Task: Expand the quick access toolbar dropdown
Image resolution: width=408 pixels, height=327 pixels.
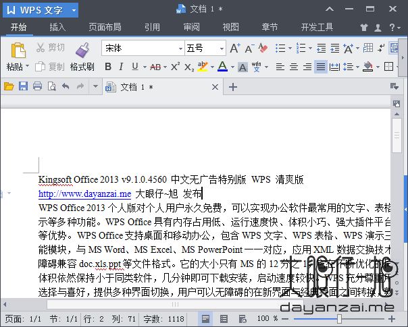Action: pos(95,86)
